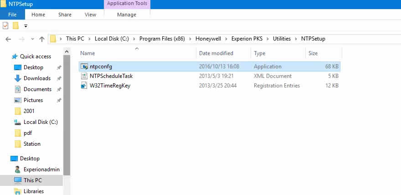This screenshot has width=401, height=195.
Task: Click the folder icon in address bar
Action: [53, 39]
